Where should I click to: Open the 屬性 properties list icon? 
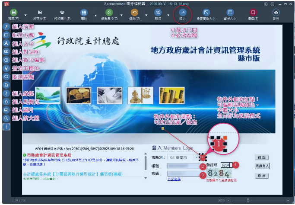click(84, 13)
